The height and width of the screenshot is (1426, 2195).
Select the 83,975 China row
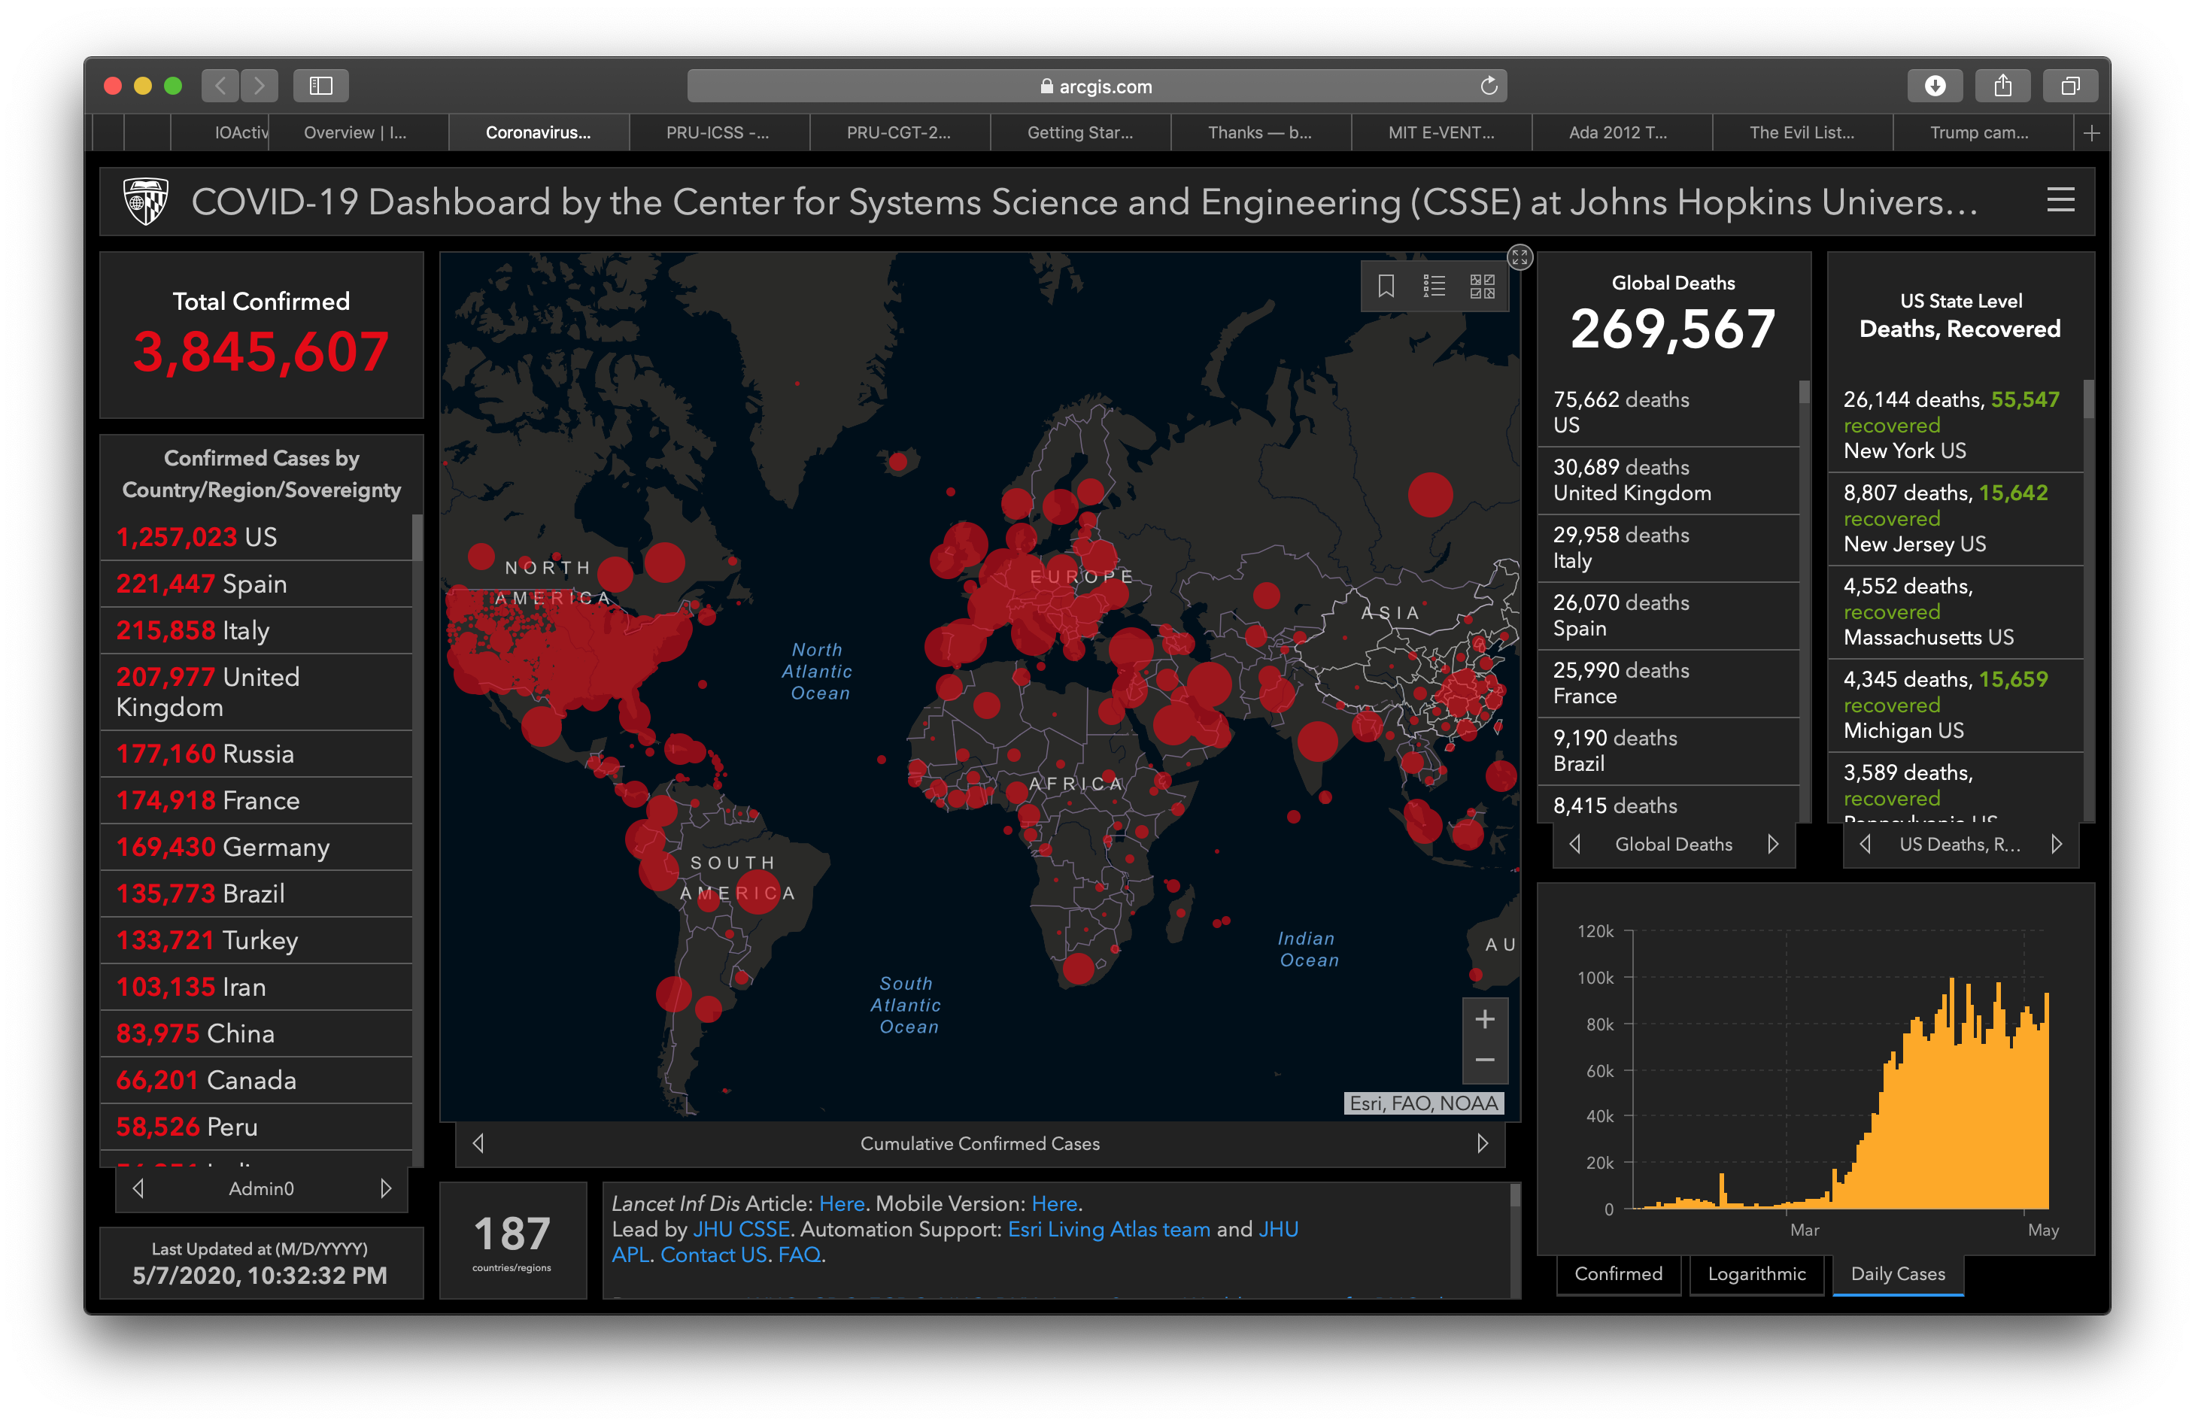pyautogui.click(x=256, y=1033)
